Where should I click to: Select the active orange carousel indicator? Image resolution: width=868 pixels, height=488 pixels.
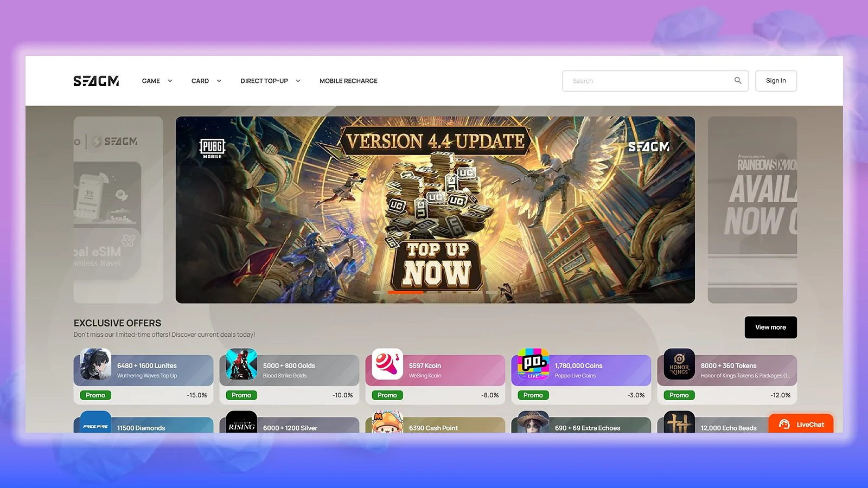click(x=405, y=292)
